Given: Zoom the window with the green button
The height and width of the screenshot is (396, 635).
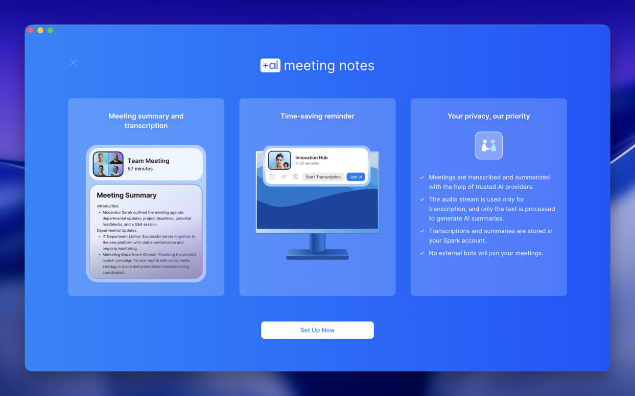Looking at the screenshot, I should (50, 30).
